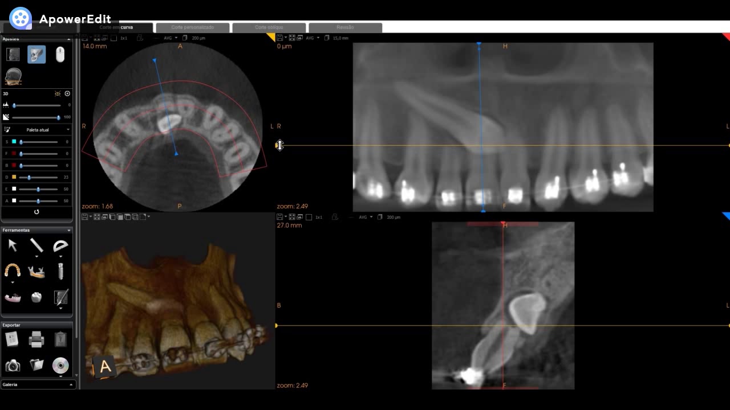This screenshot has height=410, width=730.
Task: Select the 2D X-ray skull view icon
Action: pyautogui.click(x=13, y=55)
